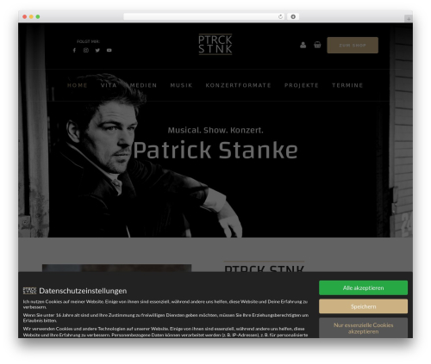Open the Instagram social icon
431x364 pixels.
coord(86,50)
